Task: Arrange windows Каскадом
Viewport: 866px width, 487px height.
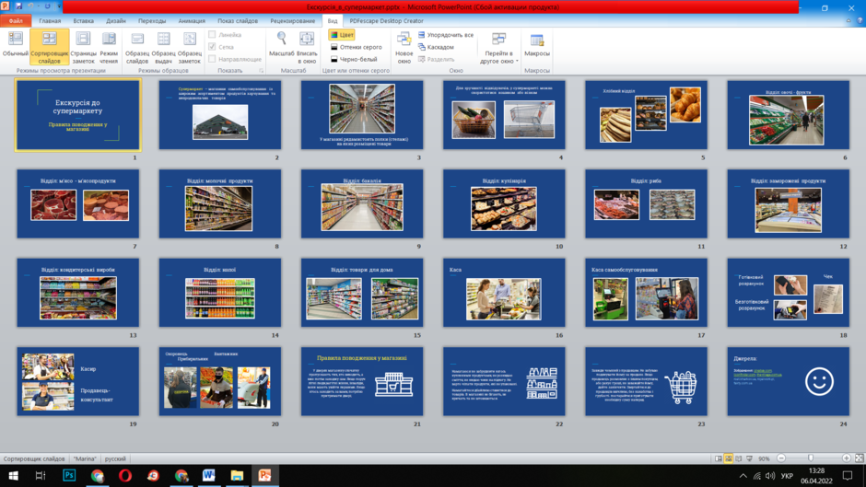Action: [x=436, y=47]
